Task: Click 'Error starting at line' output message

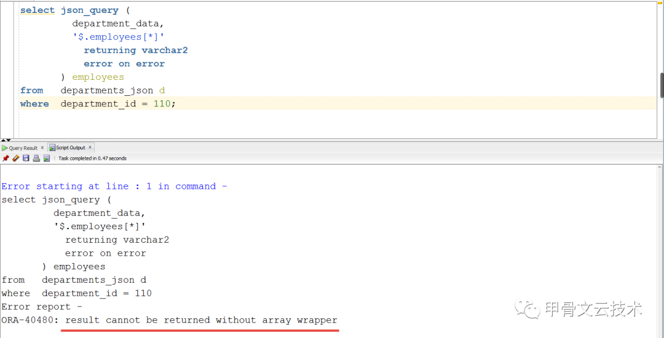Action: (x=114, y=187)
